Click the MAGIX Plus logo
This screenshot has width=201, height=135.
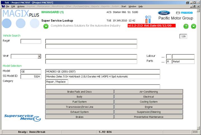click(x=21, y=18)
